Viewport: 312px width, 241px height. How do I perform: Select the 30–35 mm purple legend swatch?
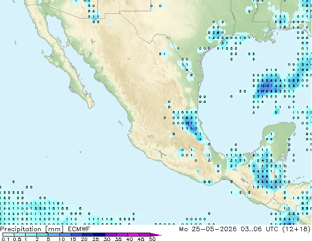pos(111,235)
